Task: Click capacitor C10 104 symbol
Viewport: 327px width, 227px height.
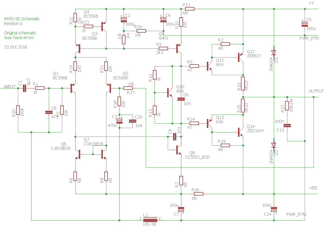Action: point(133,121)
